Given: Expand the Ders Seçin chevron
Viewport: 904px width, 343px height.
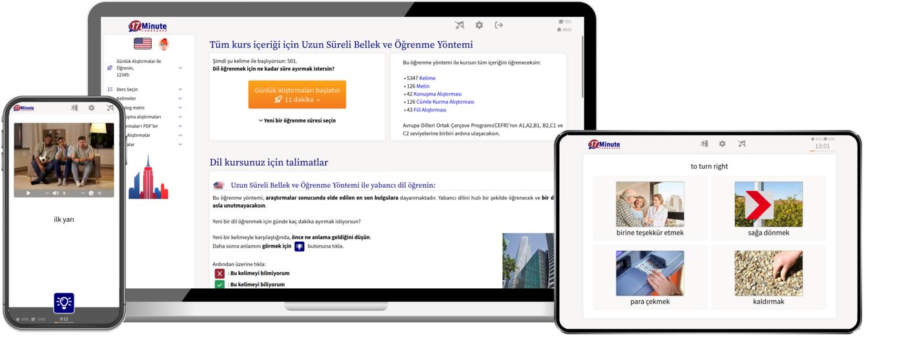Looking at the screenshot, I should [x=180, y=90].
